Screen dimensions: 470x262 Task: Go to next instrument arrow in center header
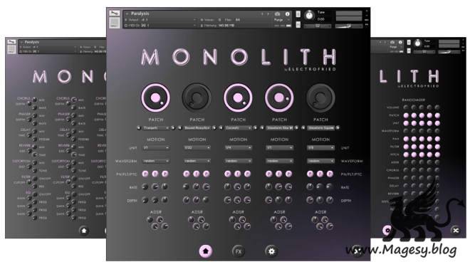pyautogui.click(x=268, y=14)
